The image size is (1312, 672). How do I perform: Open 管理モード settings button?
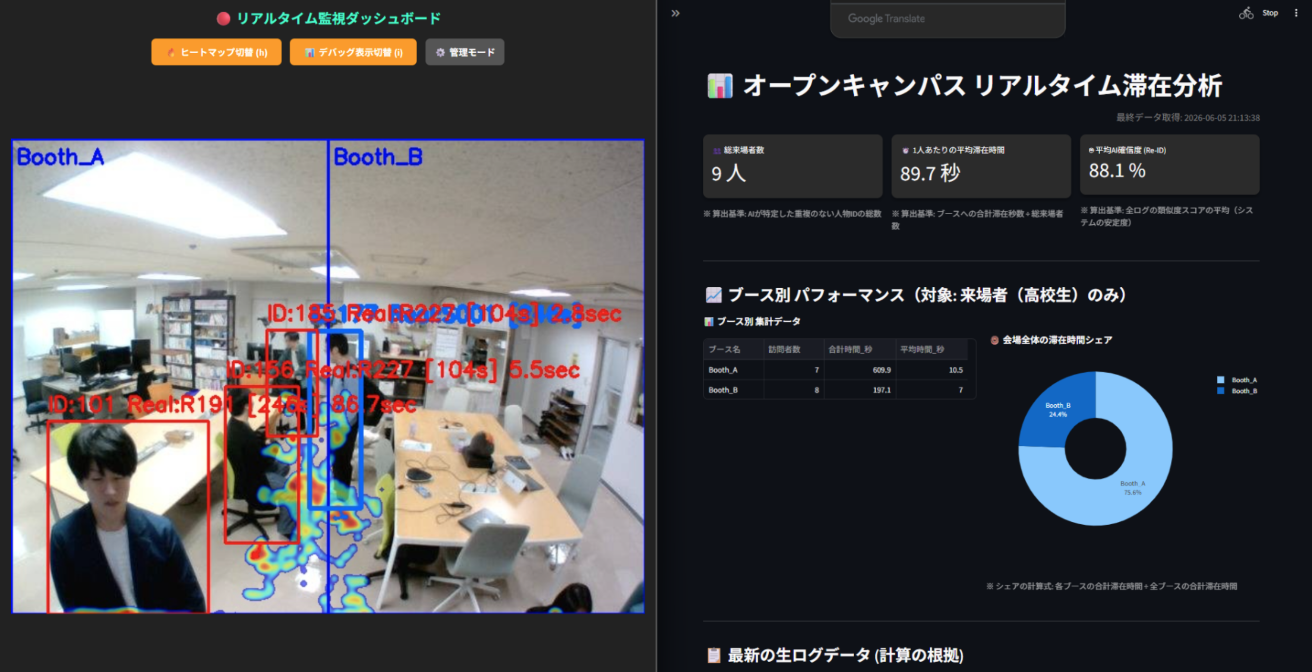coord(465,52)
